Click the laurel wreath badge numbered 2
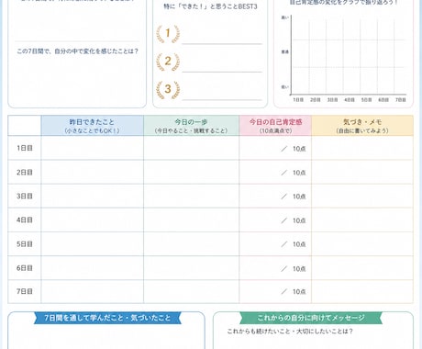422x349 pixels. tap(168, 62)
